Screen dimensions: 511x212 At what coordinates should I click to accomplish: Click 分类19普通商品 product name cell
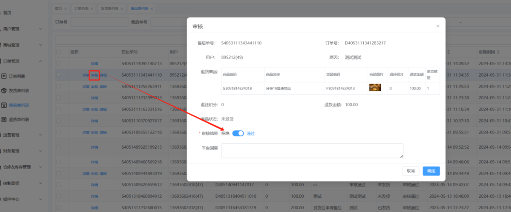click(278, 88)
